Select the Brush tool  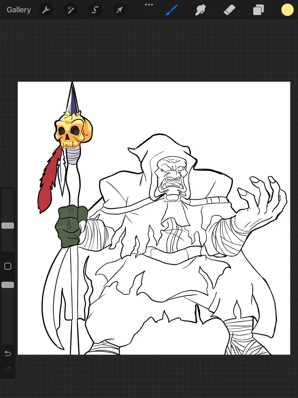(172, 10)
